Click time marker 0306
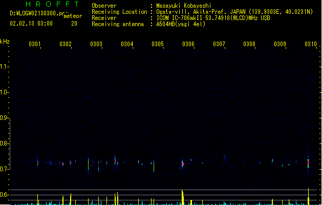Image resolution: width=322 pixels, height=205 pixels. point(188,44)
